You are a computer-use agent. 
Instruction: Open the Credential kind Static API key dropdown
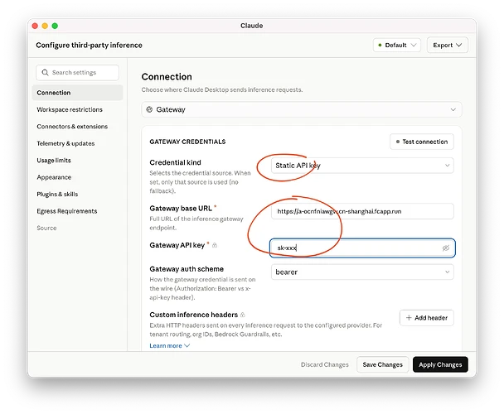click(362, 166)
